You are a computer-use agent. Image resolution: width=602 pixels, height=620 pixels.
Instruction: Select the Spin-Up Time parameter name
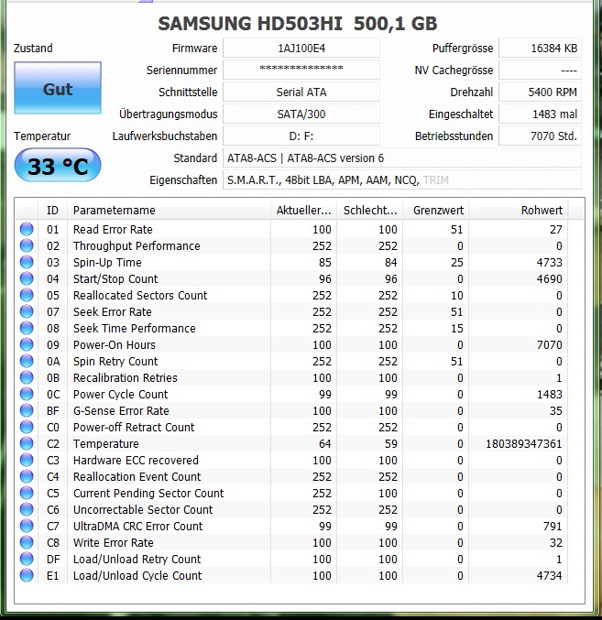point(107,263)
